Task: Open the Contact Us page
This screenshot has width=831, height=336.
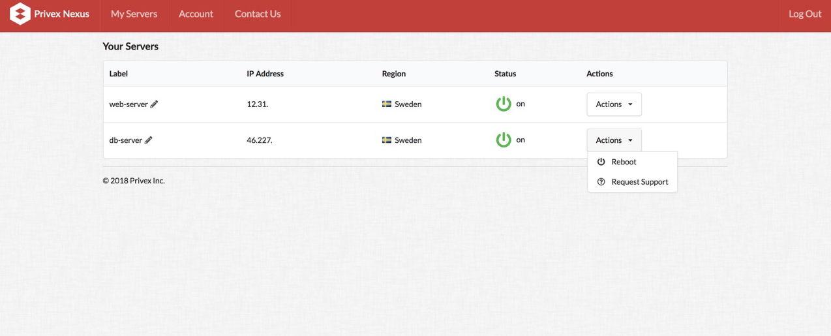Action: point(258,14)
